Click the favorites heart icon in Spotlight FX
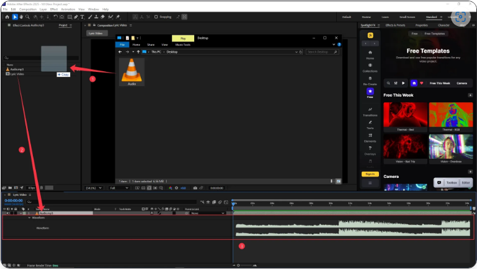The image size is (477, 269). point(422,83)
